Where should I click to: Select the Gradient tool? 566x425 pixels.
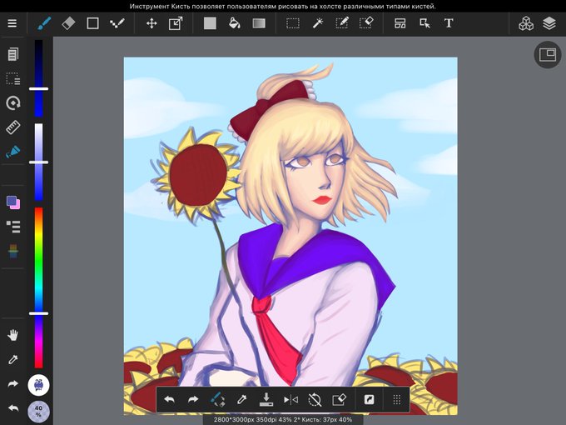[x=259, y=23]
